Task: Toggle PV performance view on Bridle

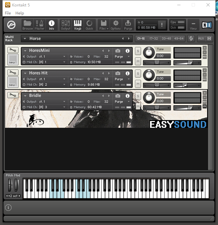Action: pos(205,106)
